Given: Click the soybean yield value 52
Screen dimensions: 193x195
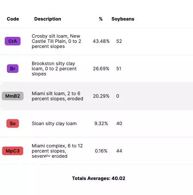Looking at the screenshot, I should 119,41.
